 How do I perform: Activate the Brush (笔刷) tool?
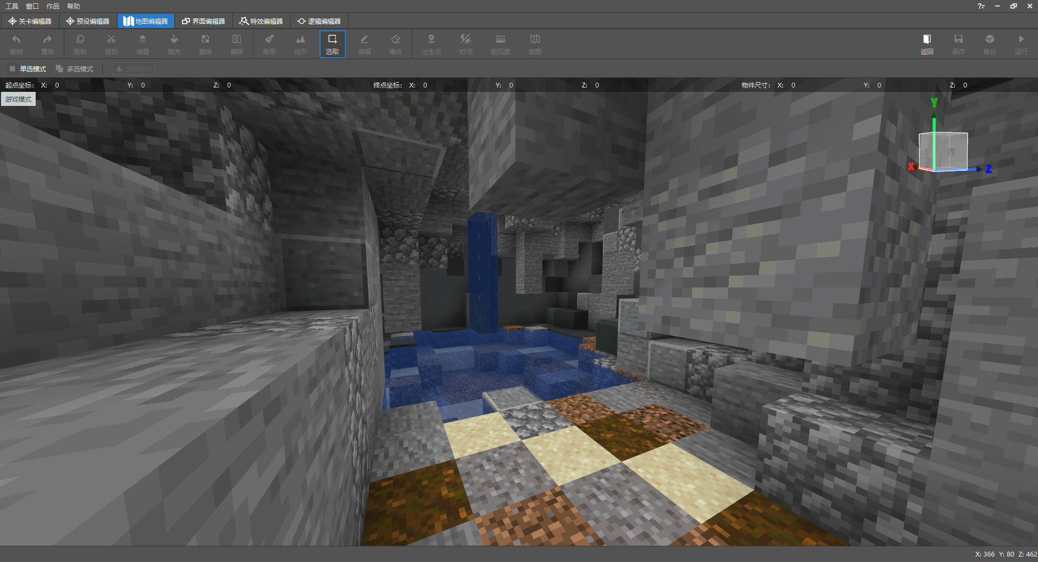269,44
